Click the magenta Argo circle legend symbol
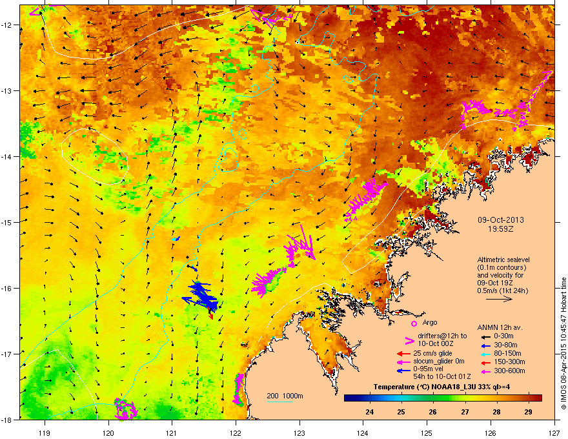 [414, 323]
